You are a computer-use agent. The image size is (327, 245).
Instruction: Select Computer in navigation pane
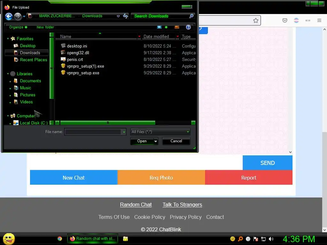26,116
